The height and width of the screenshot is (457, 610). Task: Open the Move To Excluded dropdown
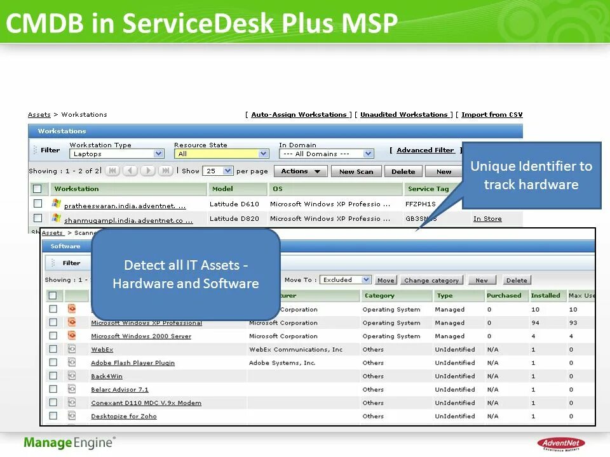click(345, 280)
